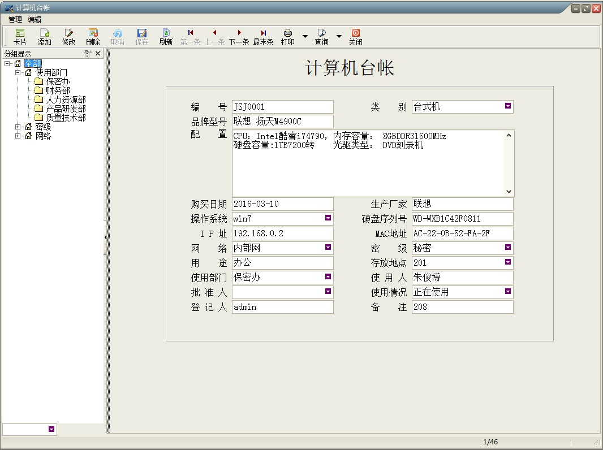Screen dimensions: 603x450
Task: Click the 登记人 field with admin
Action: [283, 307]
